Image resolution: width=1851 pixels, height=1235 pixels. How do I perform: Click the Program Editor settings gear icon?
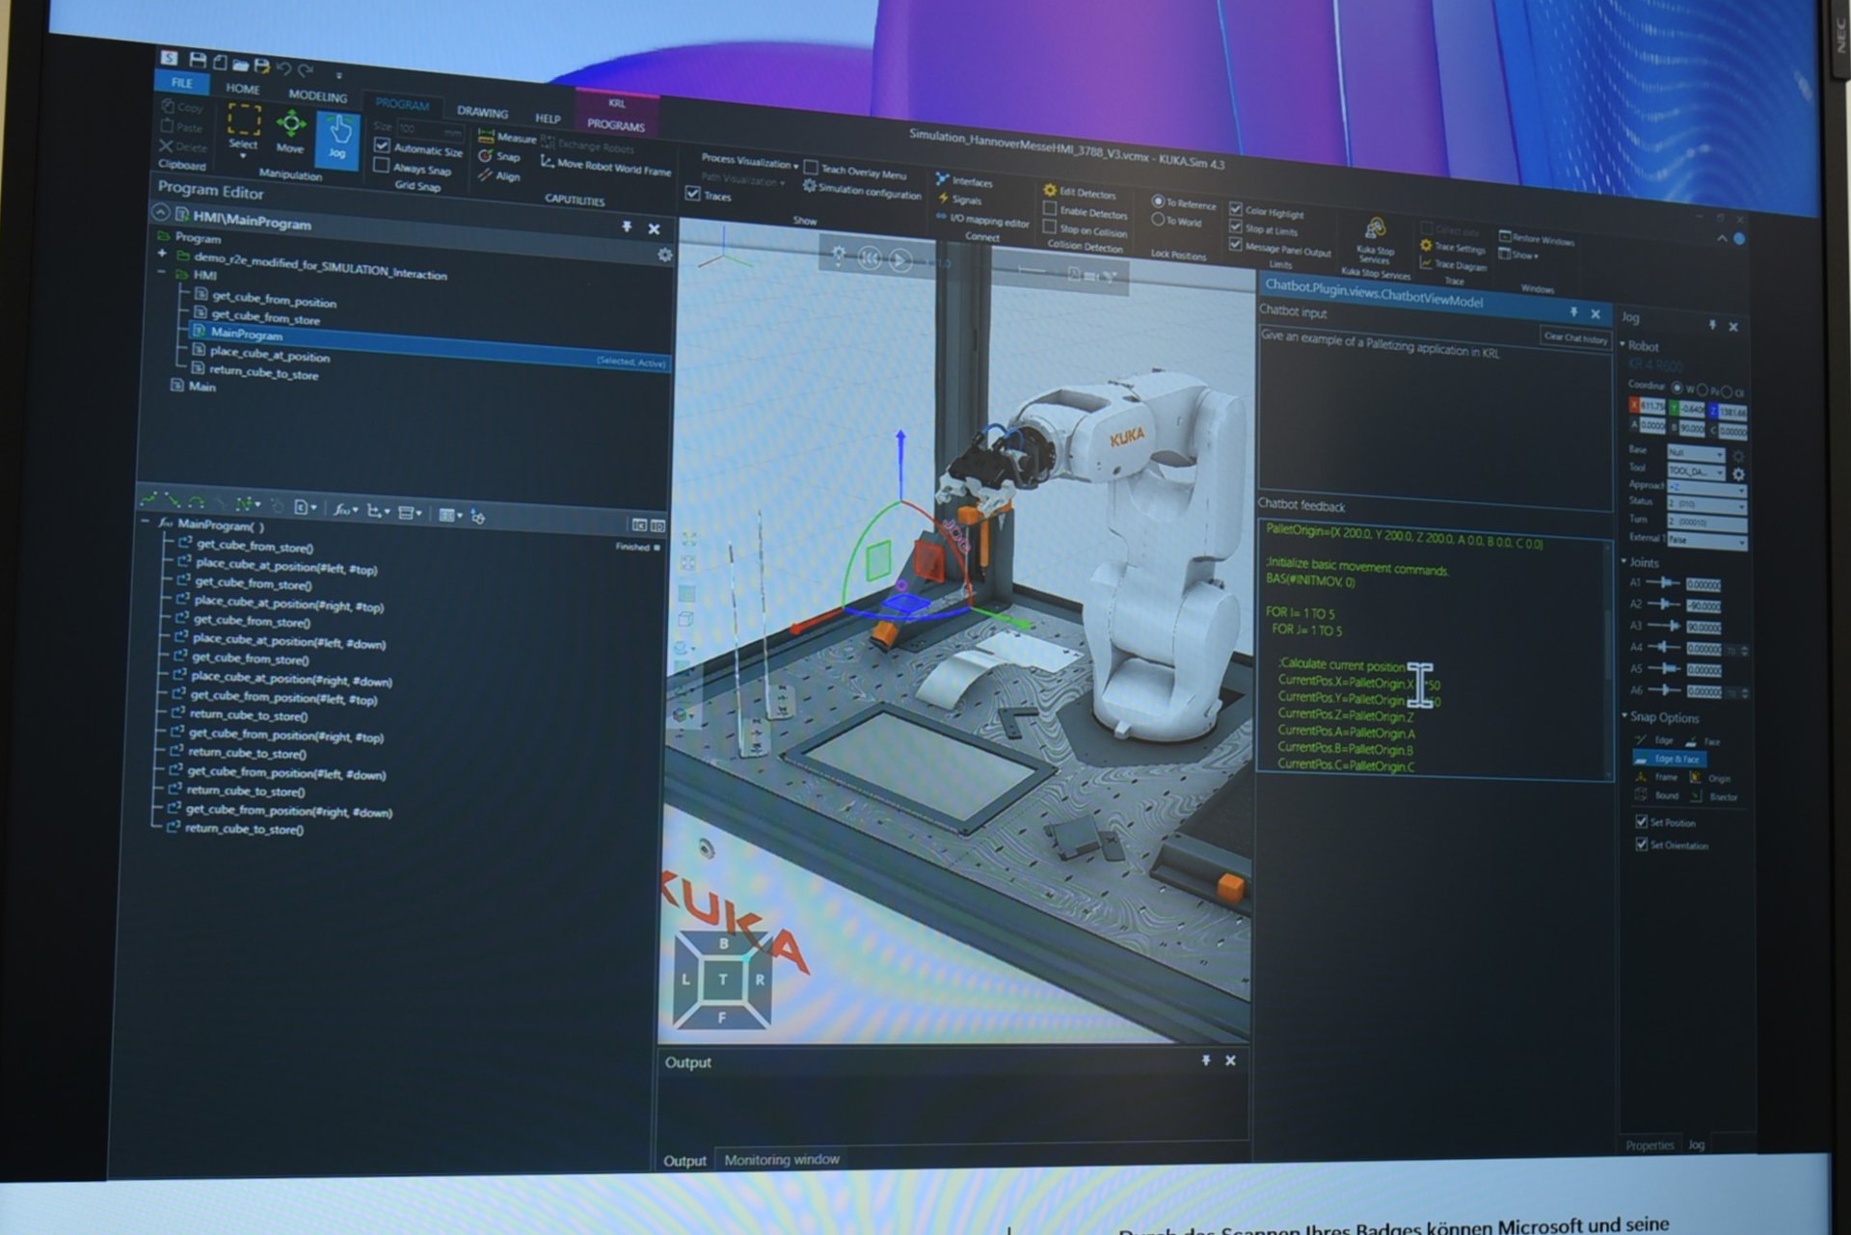pos(664,255)
